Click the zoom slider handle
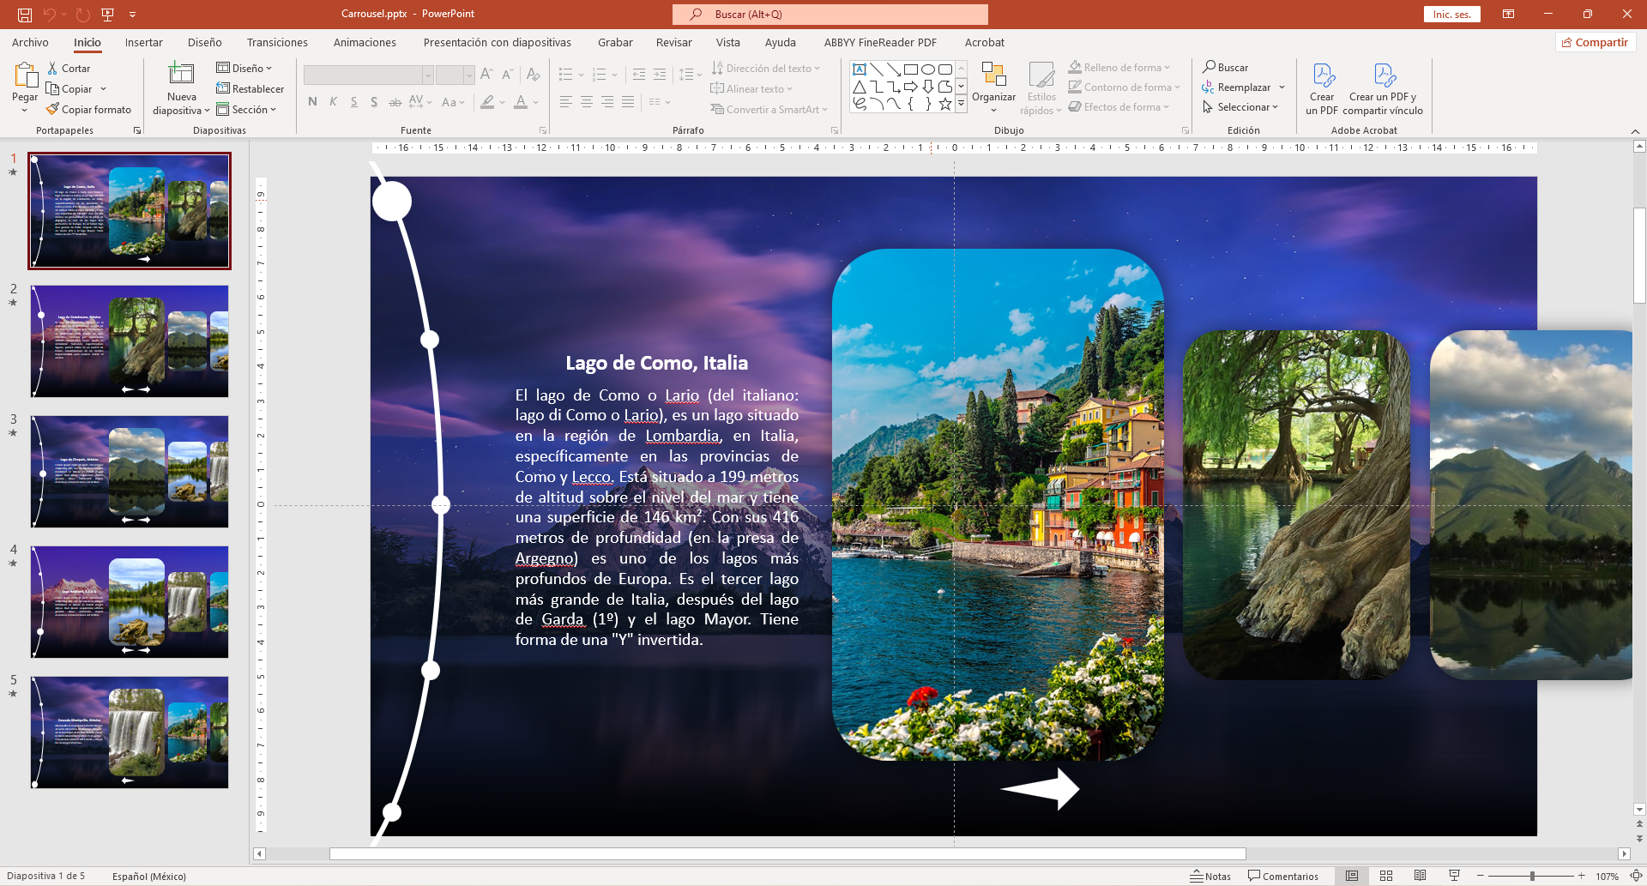The image size is (1647, 886). coord(1532,876)
